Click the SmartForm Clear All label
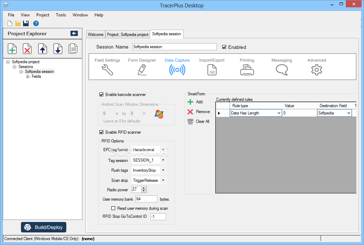 click(x=202, y=121)
